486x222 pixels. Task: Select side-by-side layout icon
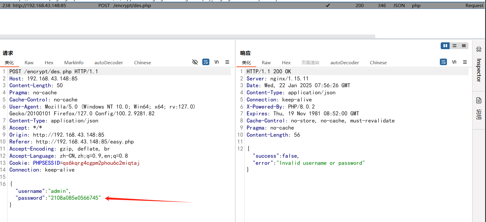coord(445,46)
